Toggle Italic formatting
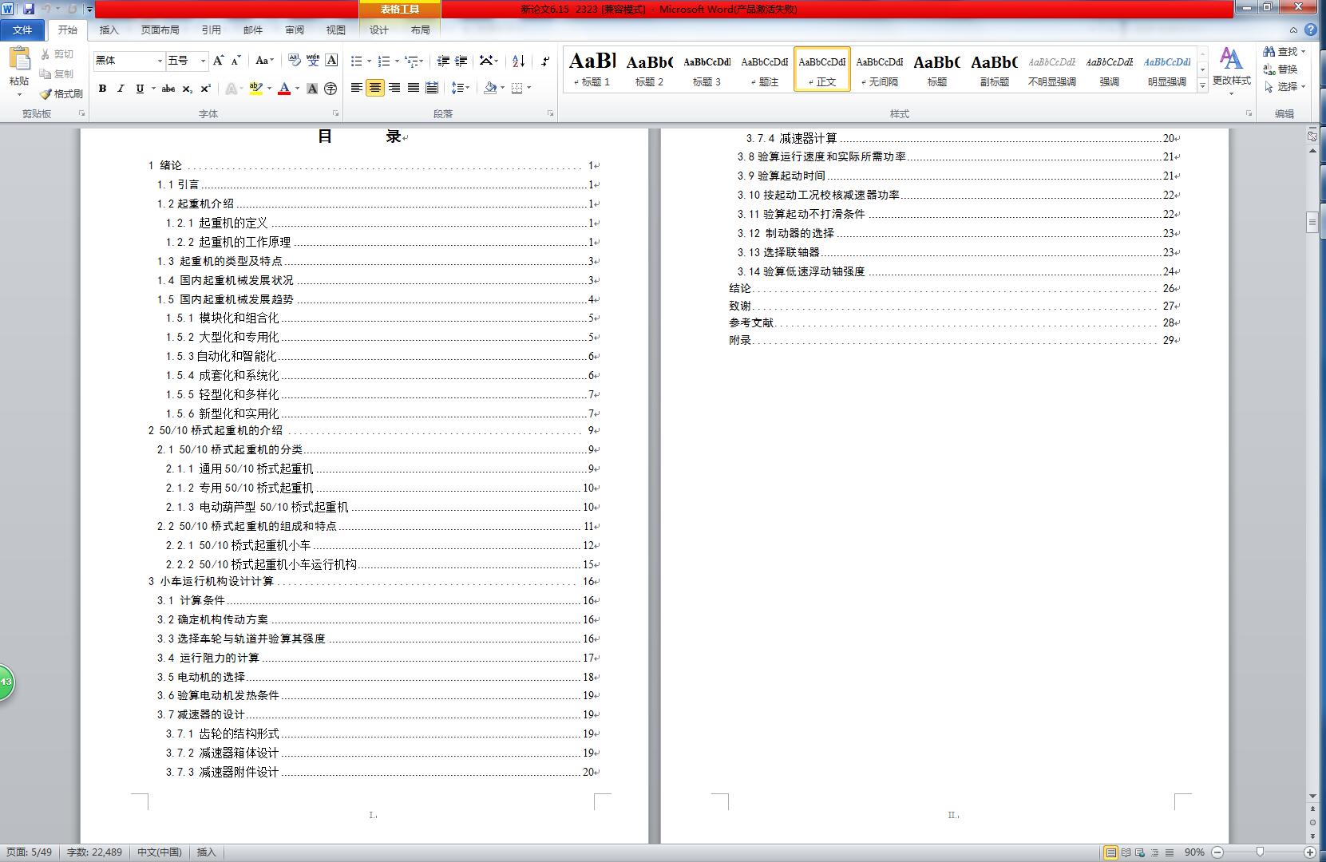This screenshot has width=1326, height=862. [x=121, y=89]
